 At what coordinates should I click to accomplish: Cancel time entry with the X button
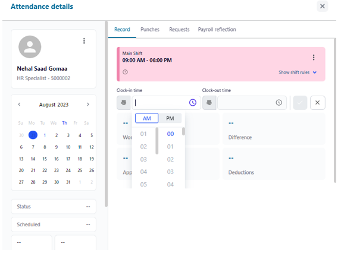click(x=318, y=103)
